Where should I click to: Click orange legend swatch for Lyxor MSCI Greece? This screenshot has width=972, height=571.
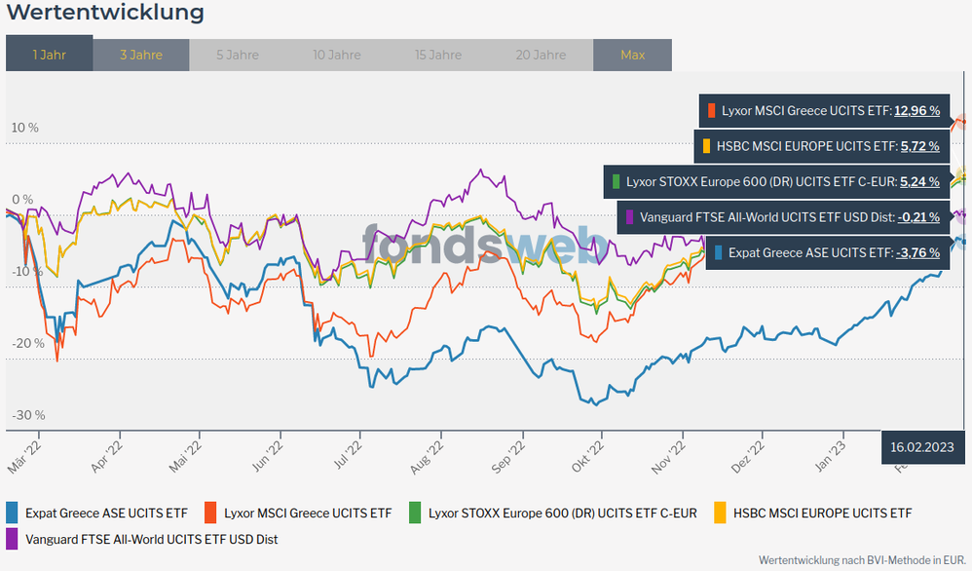pos(211,513)
